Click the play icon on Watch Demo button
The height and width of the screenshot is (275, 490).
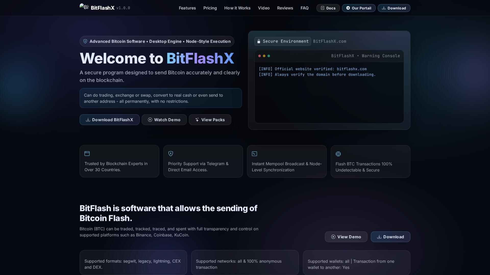click(x=150, y=120)
